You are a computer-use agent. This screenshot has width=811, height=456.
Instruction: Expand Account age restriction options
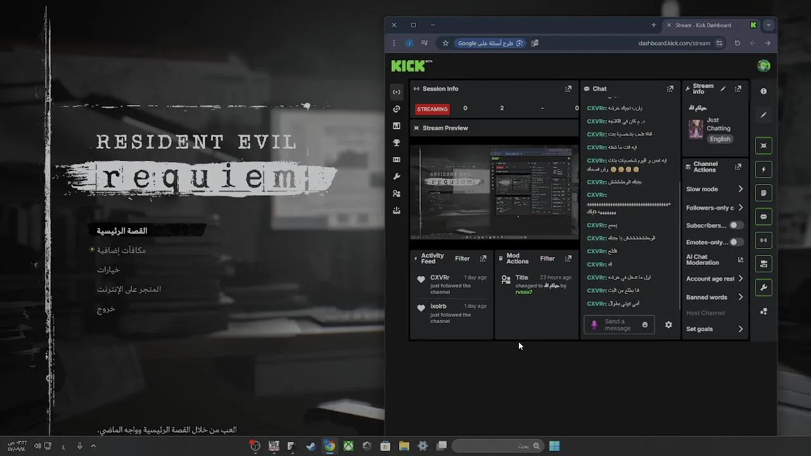point(740,279)
